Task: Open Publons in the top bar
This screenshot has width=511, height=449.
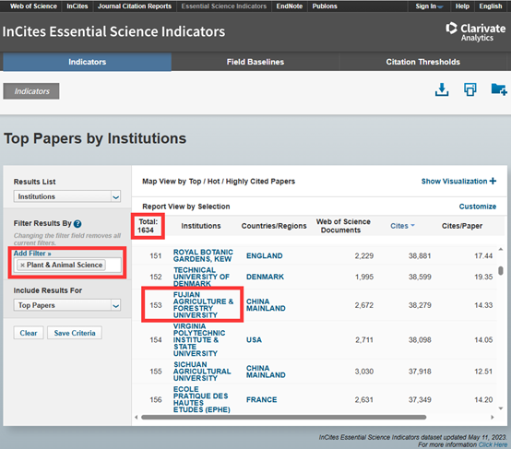Action: [325, 6]
